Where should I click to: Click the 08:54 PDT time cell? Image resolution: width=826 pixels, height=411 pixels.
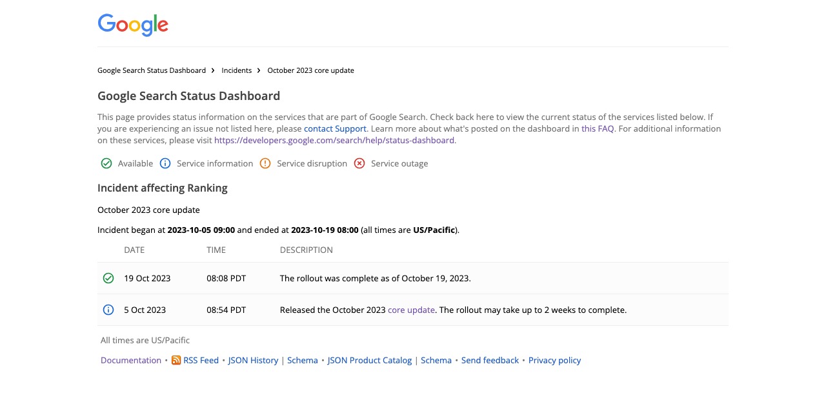[x=226, y=310]
